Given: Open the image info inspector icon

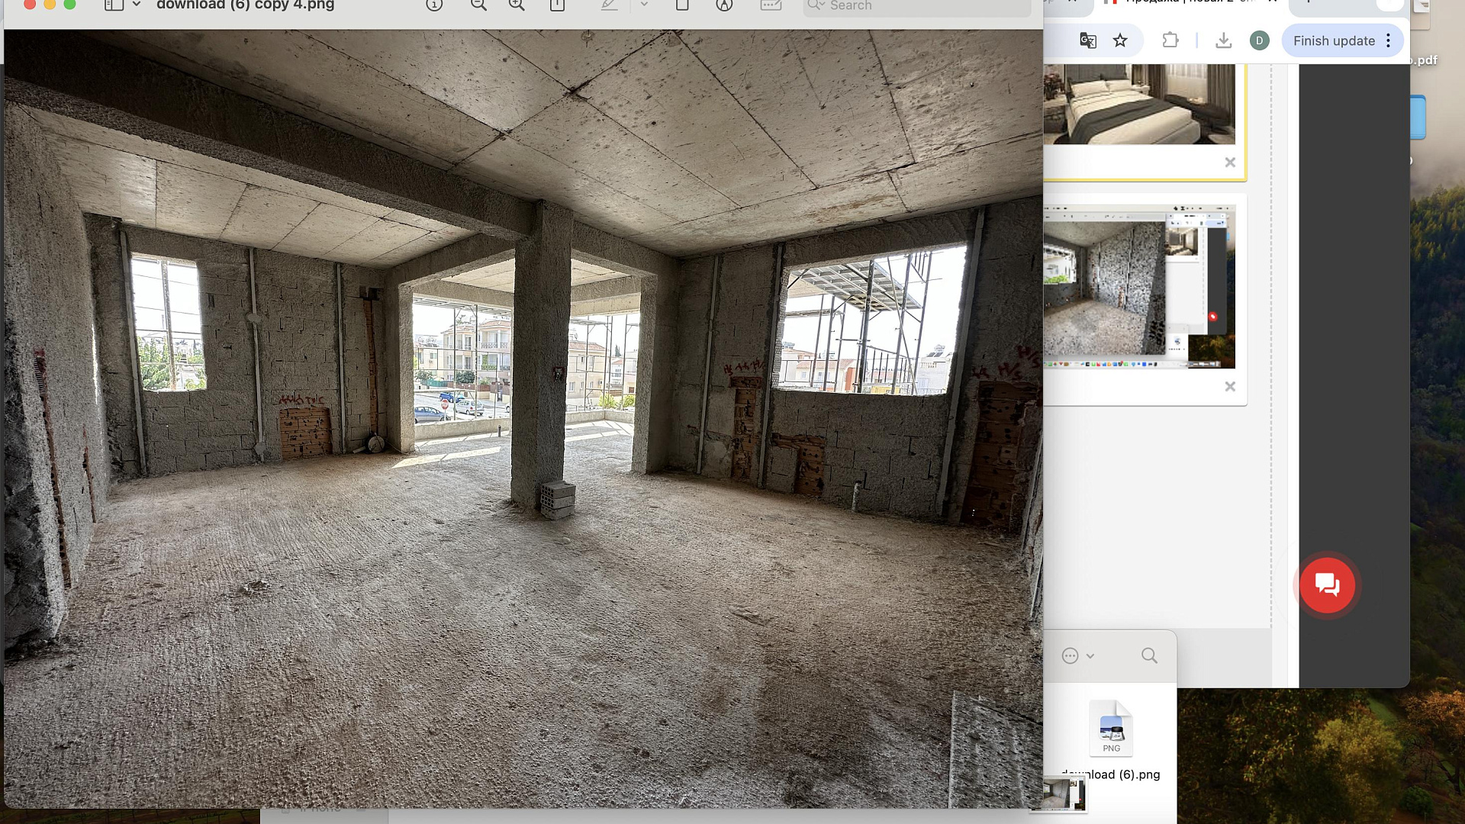Looking at the screenshot, I should (434, 5).
